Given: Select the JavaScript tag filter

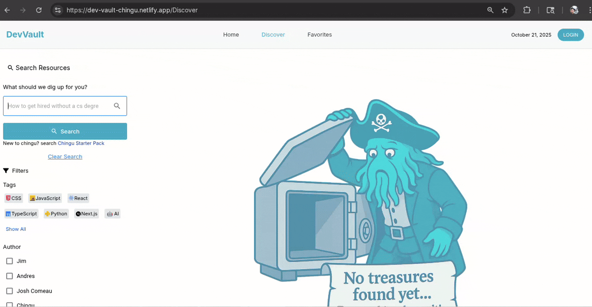Looking at the screenshot, I should coord(45,198).
